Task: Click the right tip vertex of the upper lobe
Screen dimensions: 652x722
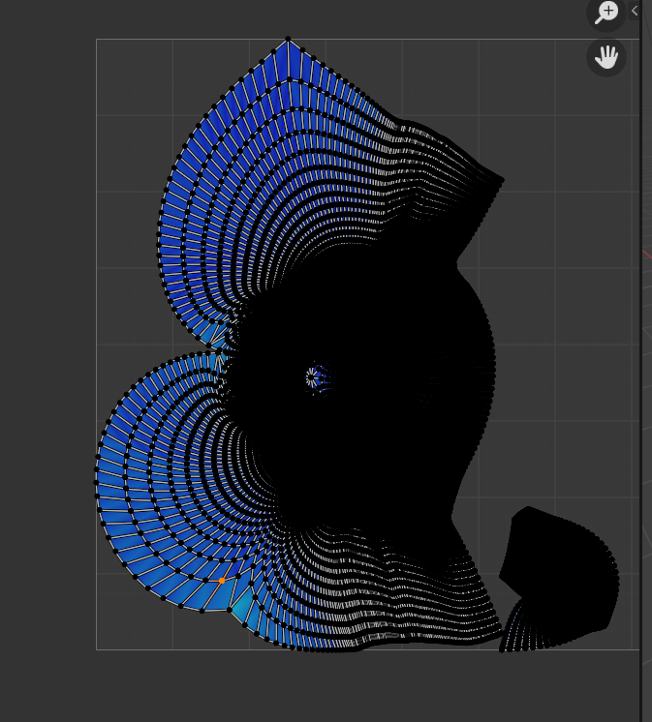Action: [x=503, y=179]
